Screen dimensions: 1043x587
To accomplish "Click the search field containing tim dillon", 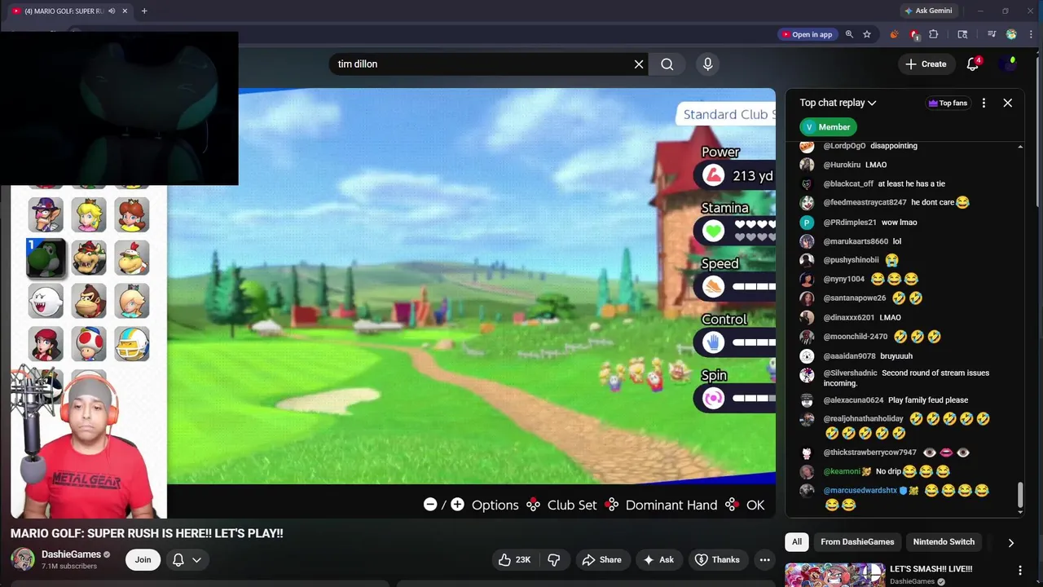I will 481,64.
